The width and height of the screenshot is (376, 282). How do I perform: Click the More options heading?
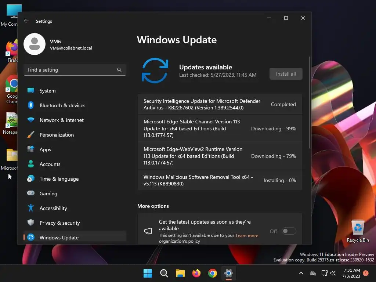(153, 206)
